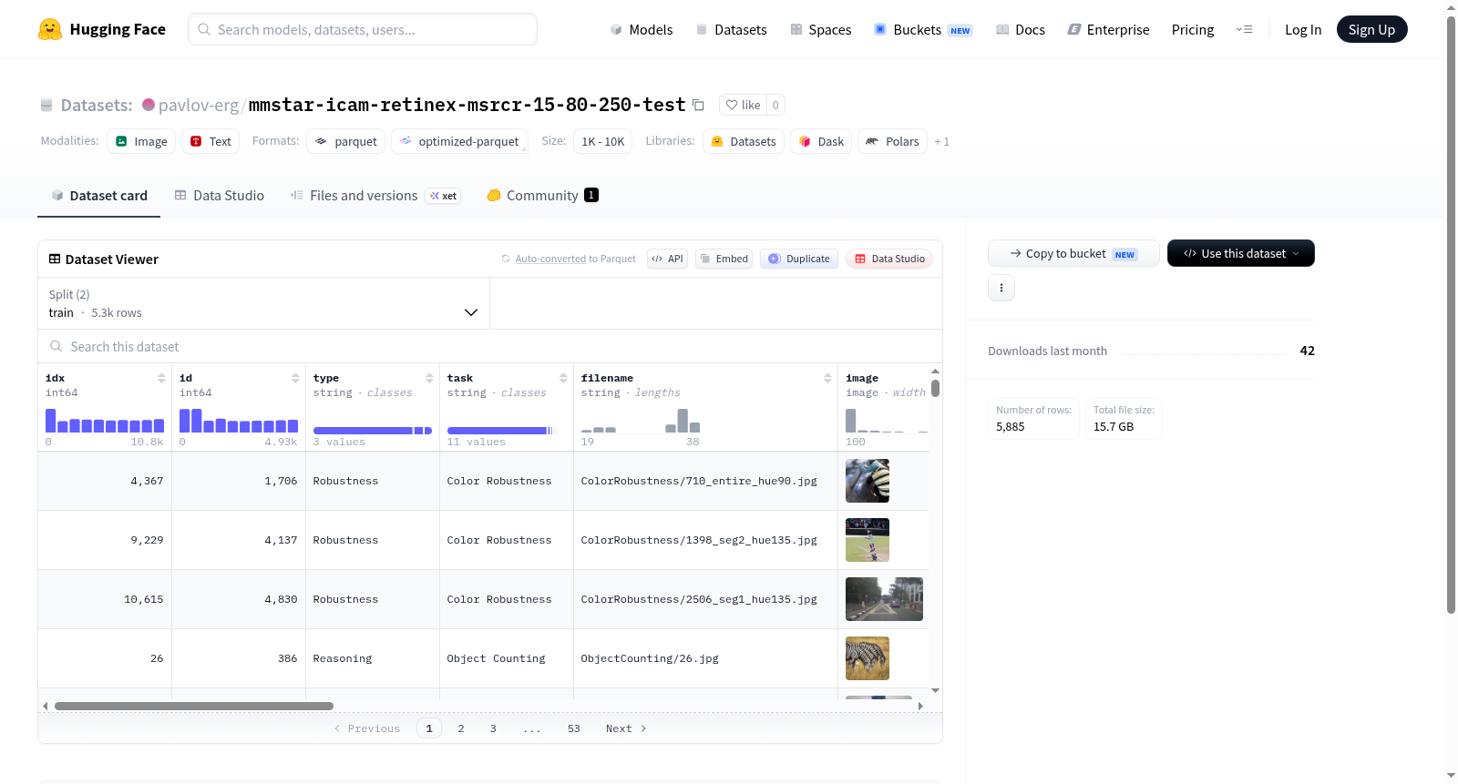Go to page 53 of the table
1458x784 pixels.
pos(574,728)
